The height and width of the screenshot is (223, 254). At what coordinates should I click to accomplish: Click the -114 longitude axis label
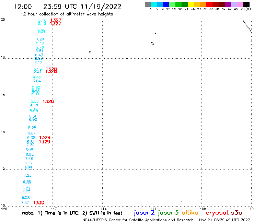pos(102,209)
